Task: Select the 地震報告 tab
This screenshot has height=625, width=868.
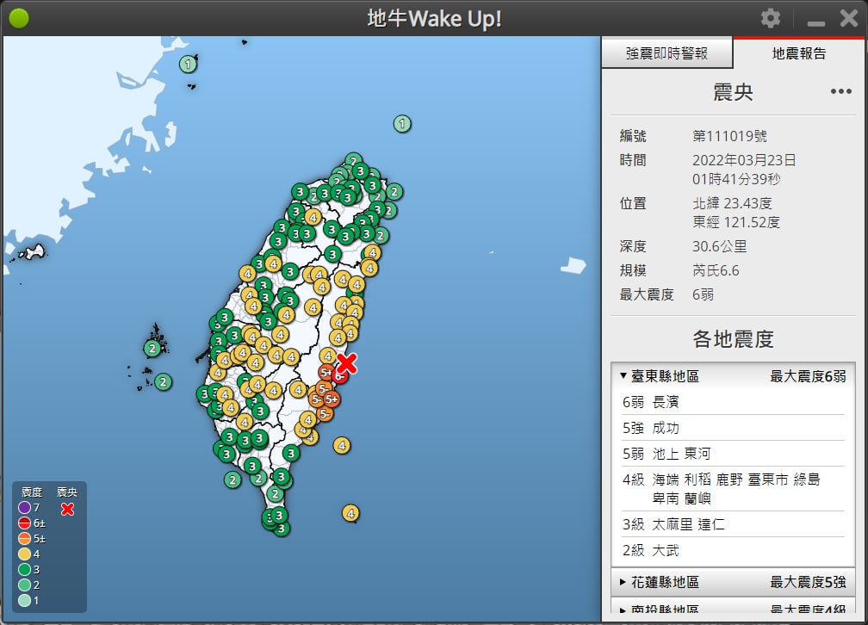Action: pos(799,53)
